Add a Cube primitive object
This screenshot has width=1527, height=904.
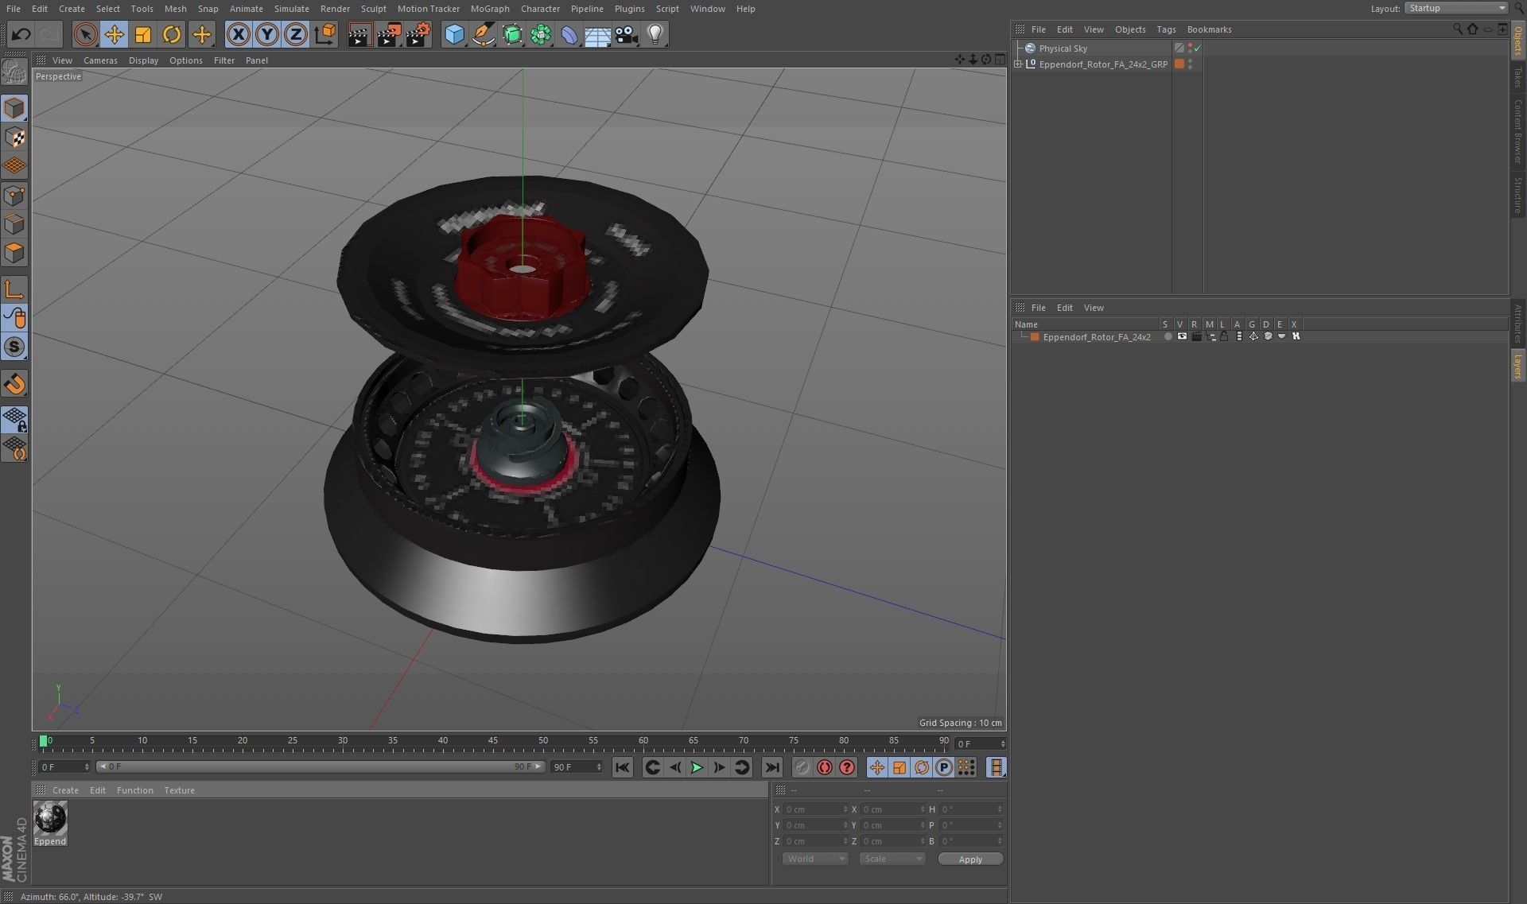coord(454,34)
